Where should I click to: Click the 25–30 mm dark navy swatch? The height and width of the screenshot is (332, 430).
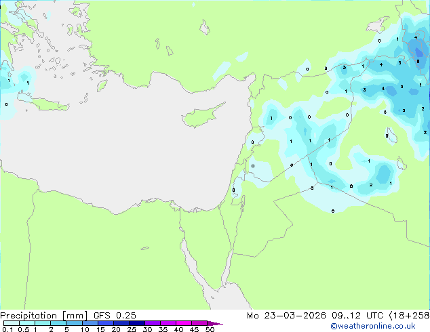pyautogui.click(x=136, y=323)
